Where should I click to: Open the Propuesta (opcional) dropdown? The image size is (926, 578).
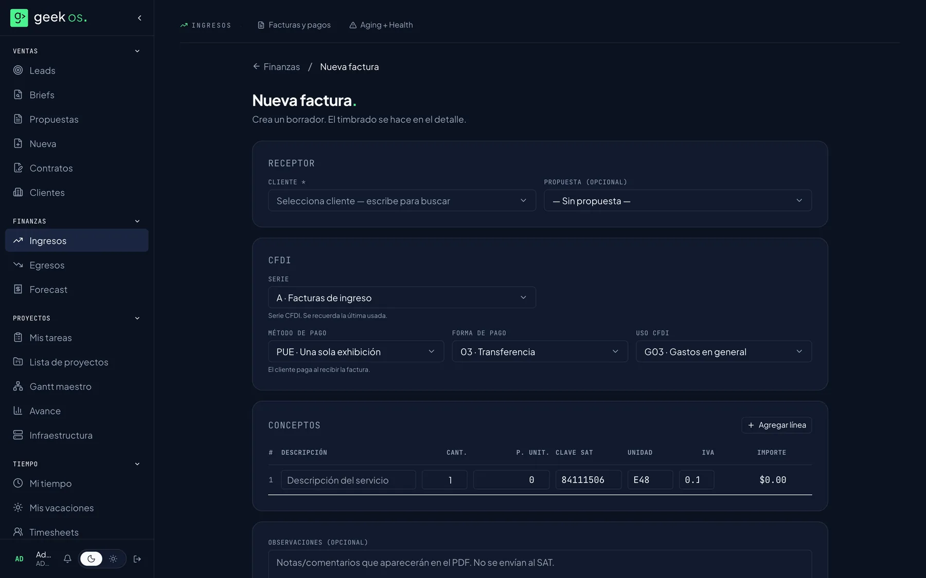pos(678,200)
